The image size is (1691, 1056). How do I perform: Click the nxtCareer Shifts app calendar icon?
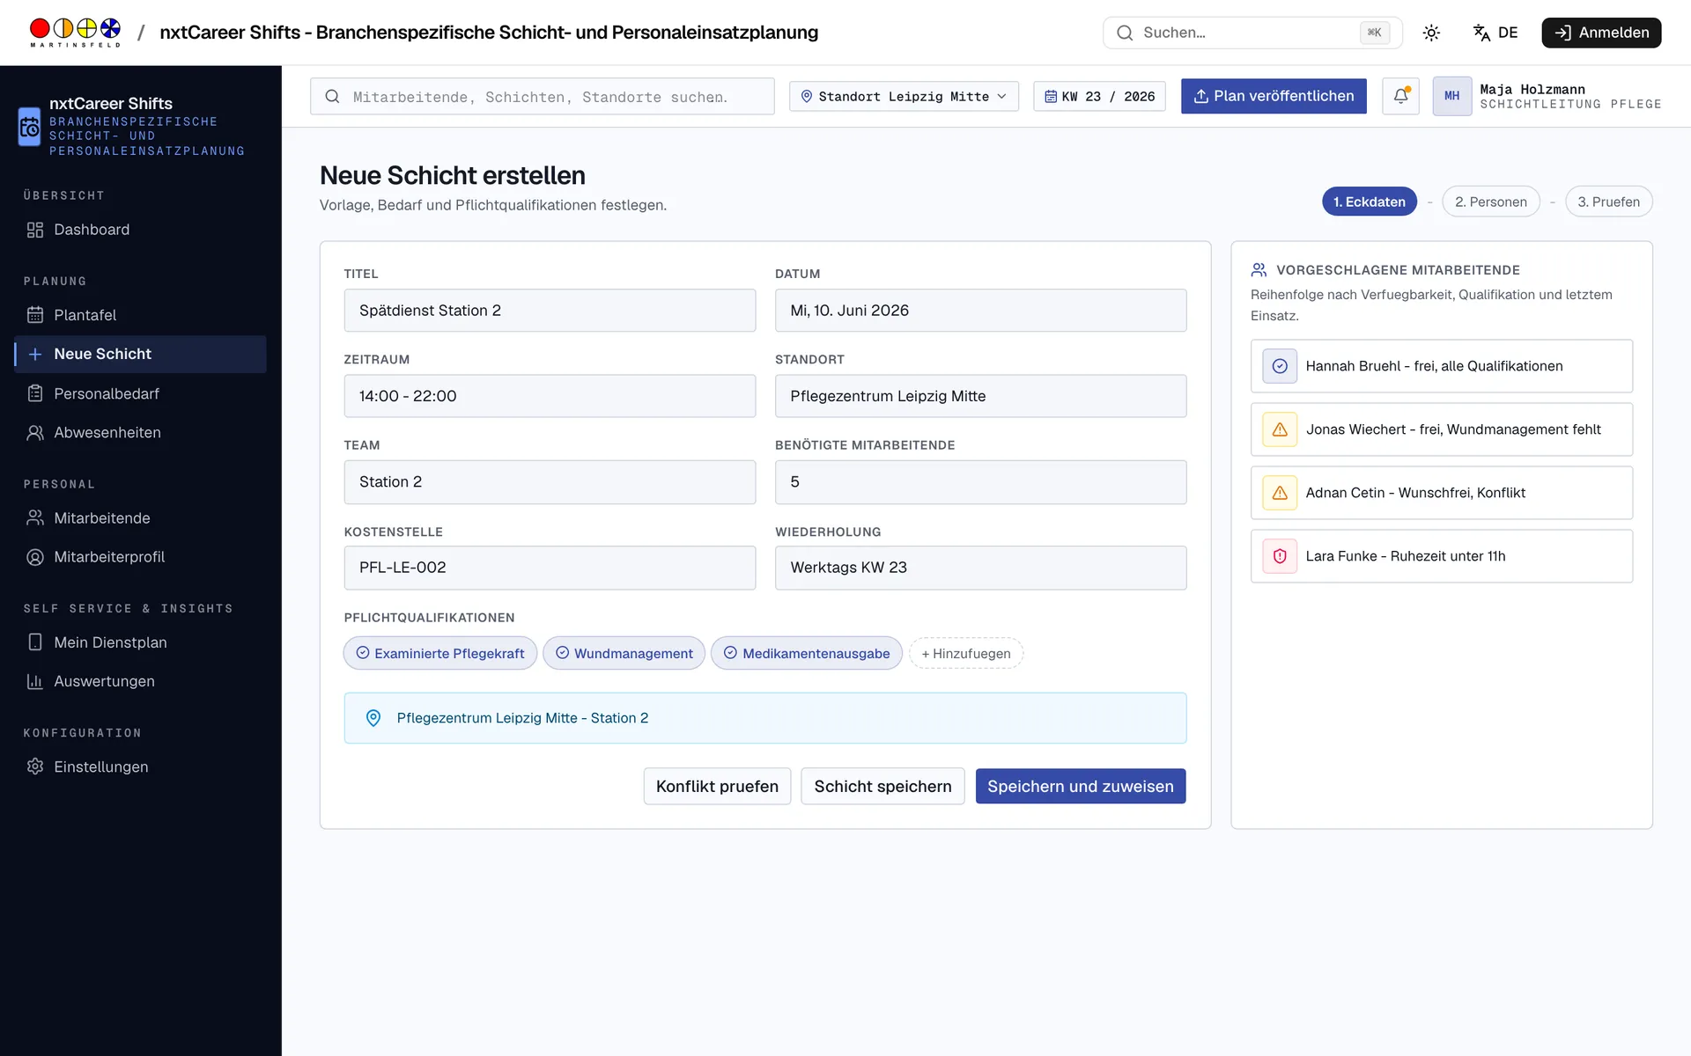29,128
